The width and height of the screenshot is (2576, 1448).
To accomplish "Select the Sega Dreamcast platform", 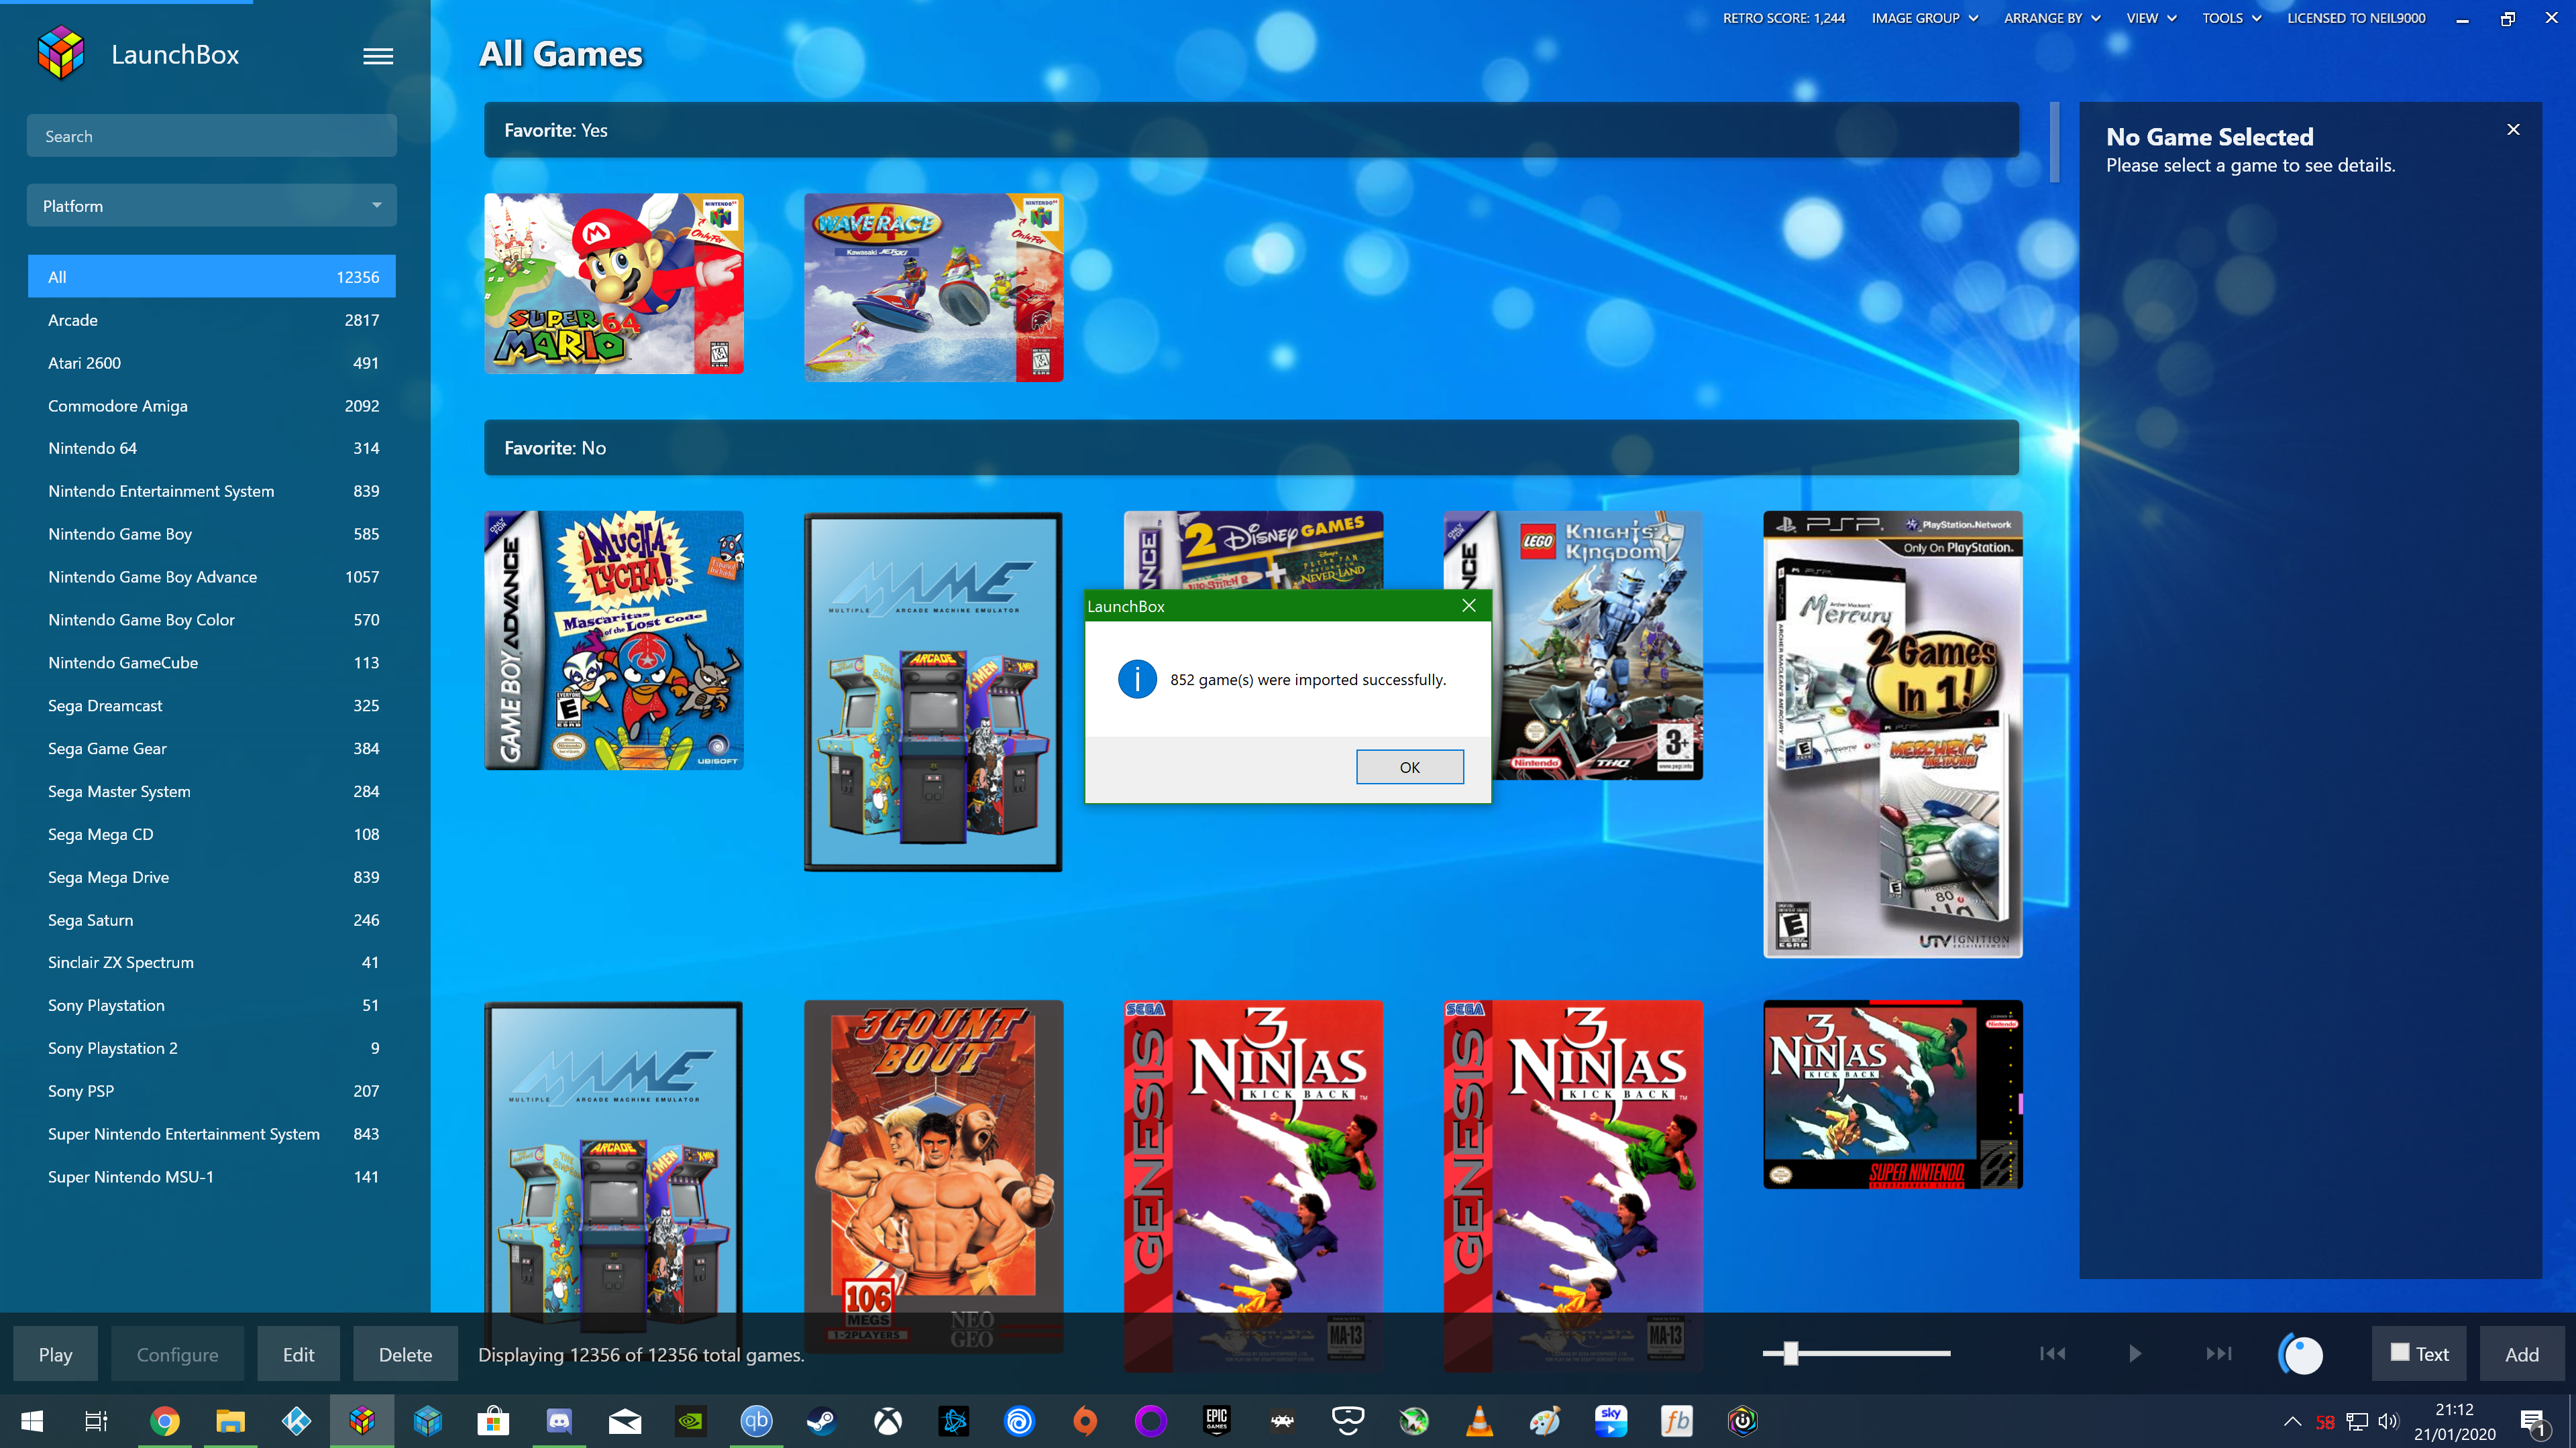I will point(211,705).
